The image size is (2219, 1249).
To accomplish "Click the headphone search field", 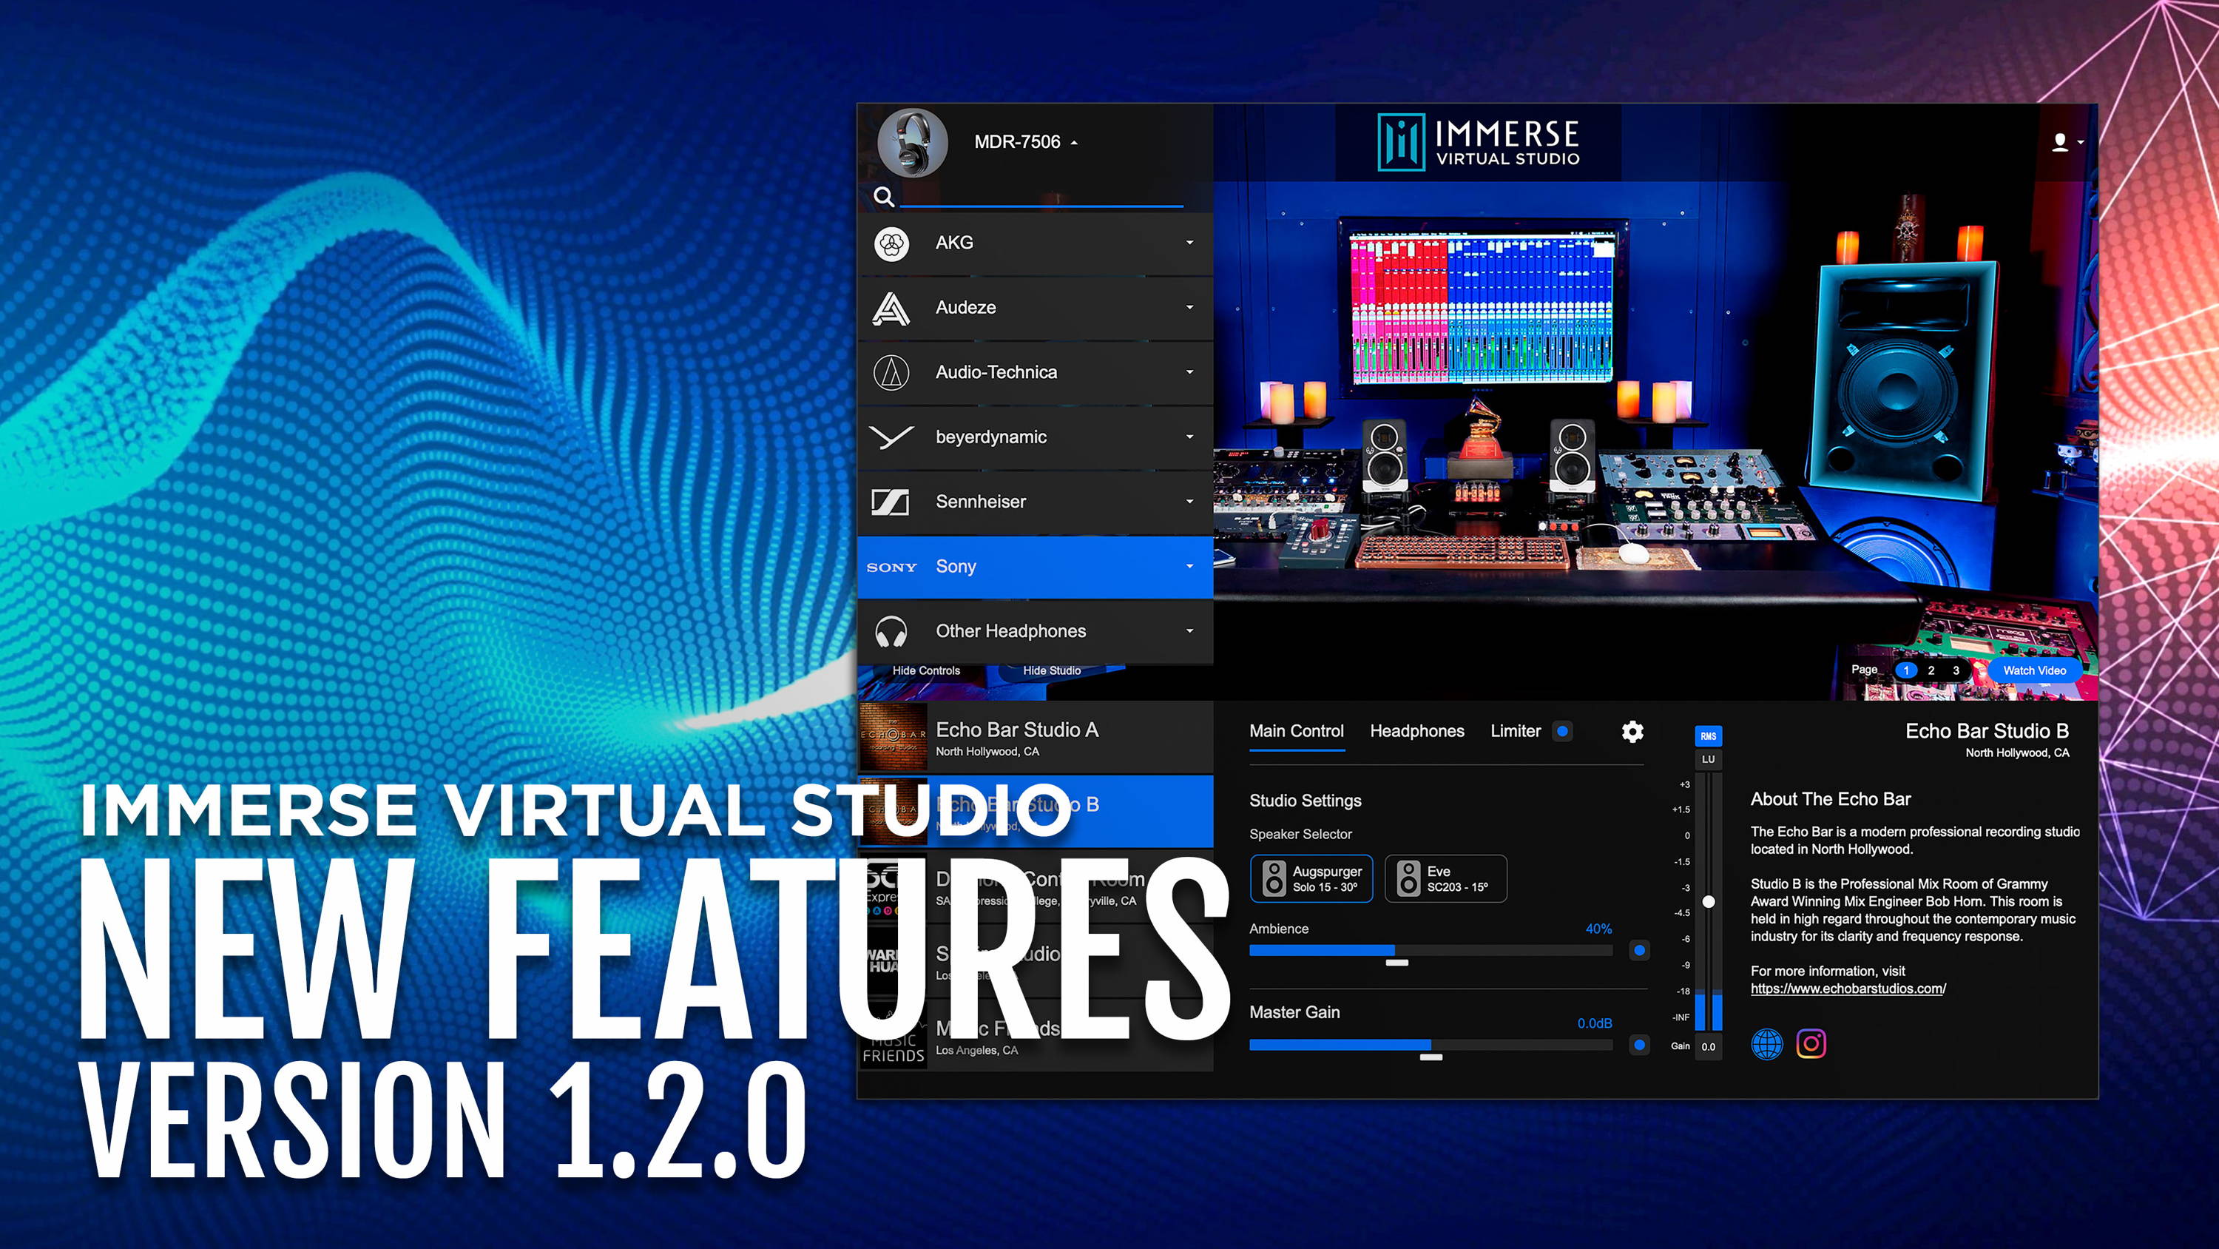I will click(1041, 197).
